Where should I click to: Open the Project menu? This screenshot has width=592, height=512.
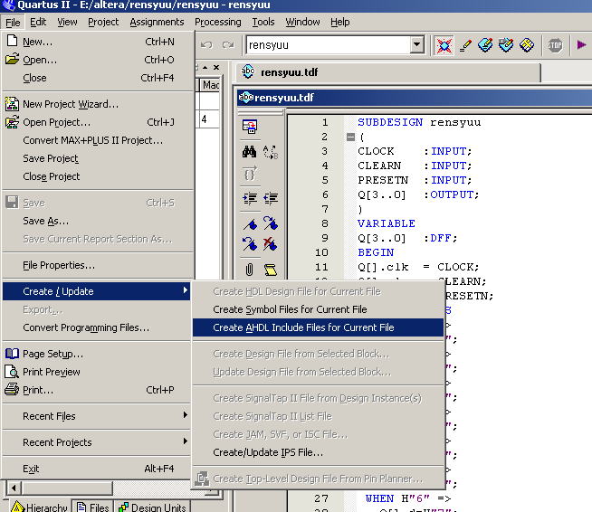pyautogui.click(x=103, y=22)
